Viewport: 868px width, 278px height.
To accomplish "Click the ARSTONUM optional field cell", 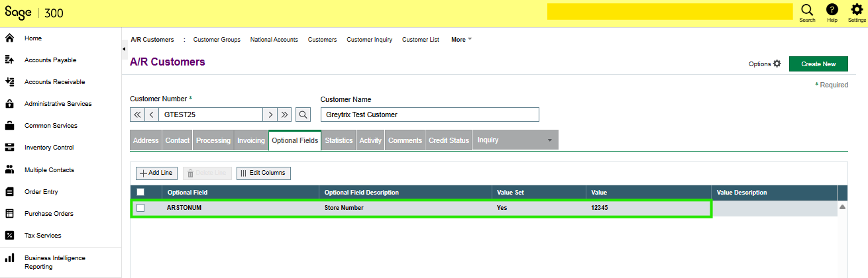I will pyautogui.click(x=241, y=208).
